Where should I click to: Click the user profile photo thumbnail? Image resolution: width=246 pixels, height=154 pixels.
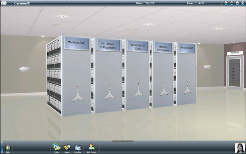pyautogui.click(x=240, y=148)
